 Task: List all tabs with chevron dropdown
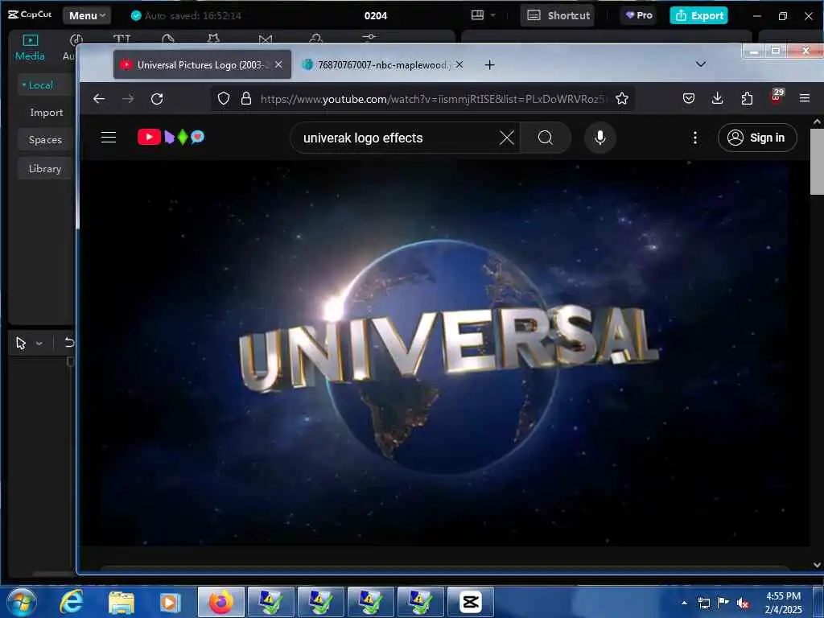coord(701,64)
